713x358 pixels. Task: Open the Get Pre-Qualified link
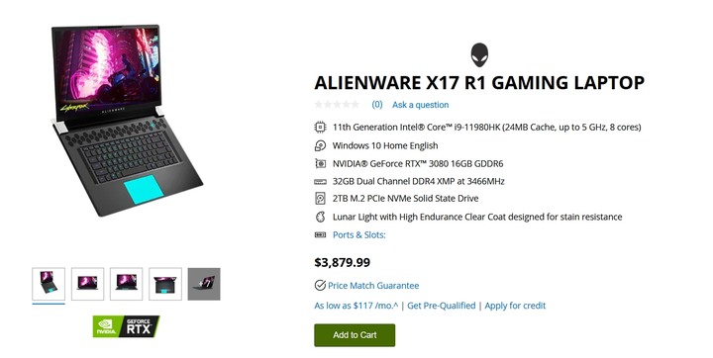(441, 306)
